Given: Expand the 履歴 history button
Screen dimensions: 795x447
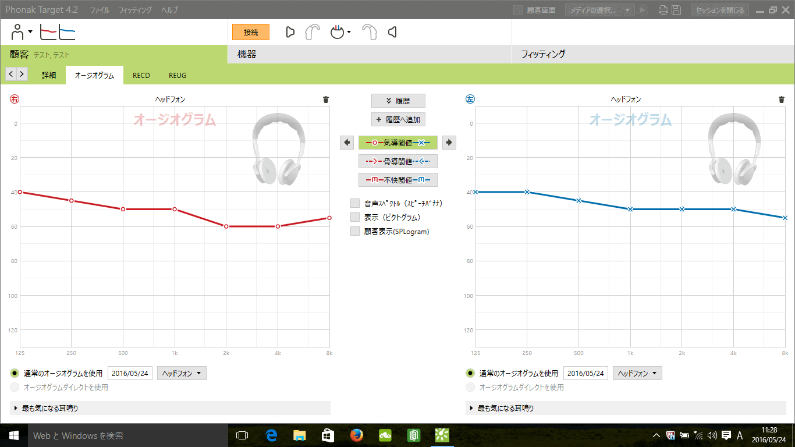Looking at the screenshot, I should click(398, 101).
